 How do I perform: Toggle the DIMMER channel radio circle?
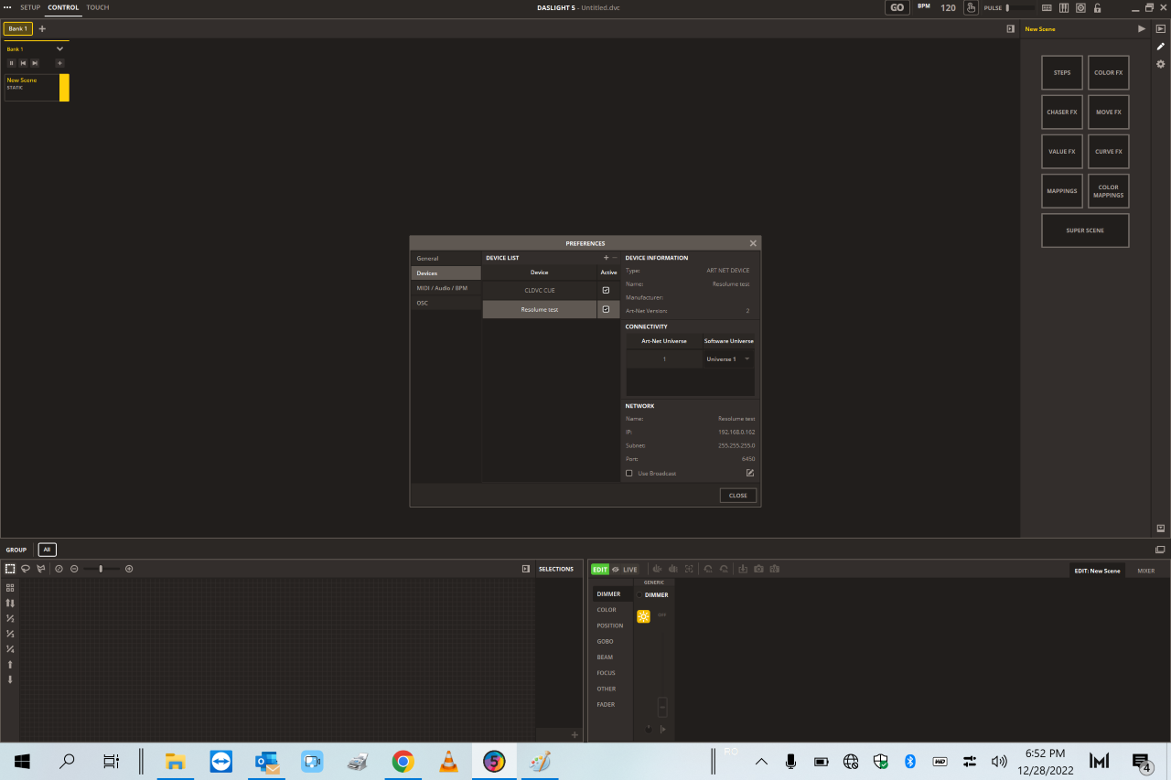pyautogui.click(x=639, y=595)
